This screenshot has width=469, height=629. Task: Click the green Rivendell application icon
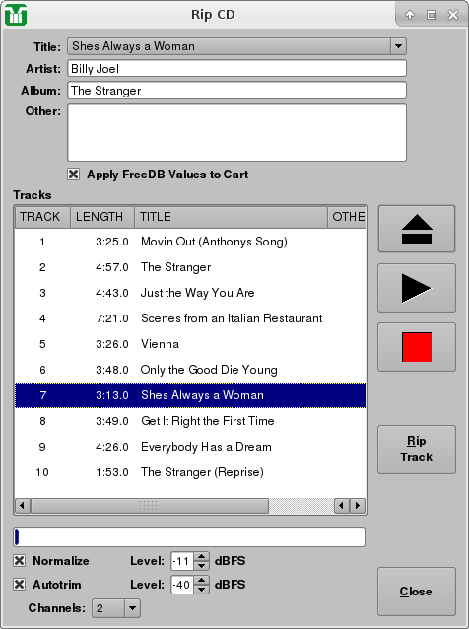tap(16, 15)
